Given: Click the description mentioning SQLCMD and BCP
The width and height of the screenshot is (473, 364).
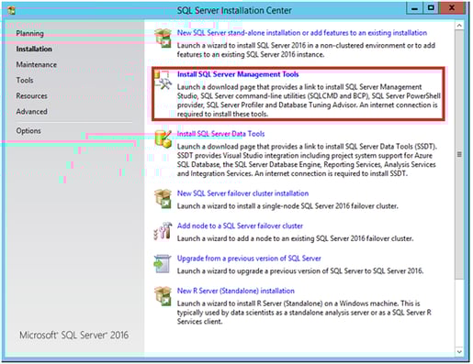Looking at the screenshot, I should (309, 100).
